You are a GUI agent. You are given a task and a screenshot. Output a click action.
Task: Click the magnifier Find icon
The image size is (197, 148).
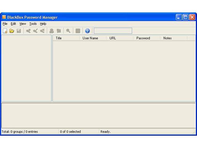tap(68, 31)
